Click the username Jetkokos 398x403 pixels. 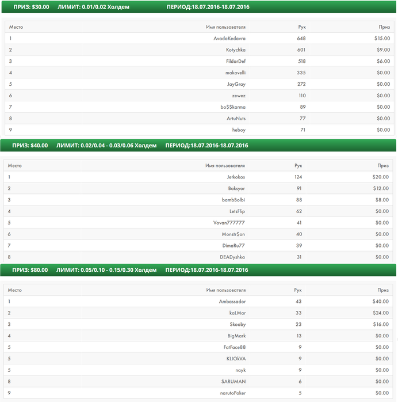point(236,177)
